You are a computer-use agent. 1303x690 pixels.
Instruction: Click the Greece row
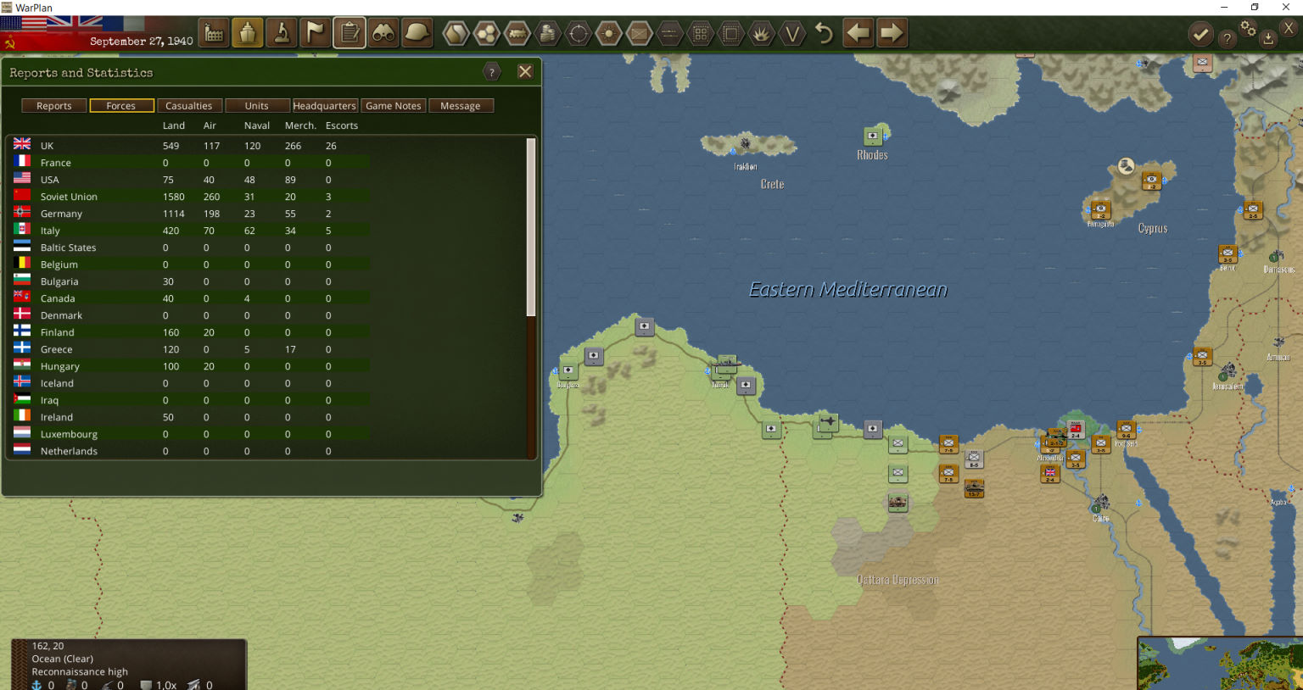point(191,349)
